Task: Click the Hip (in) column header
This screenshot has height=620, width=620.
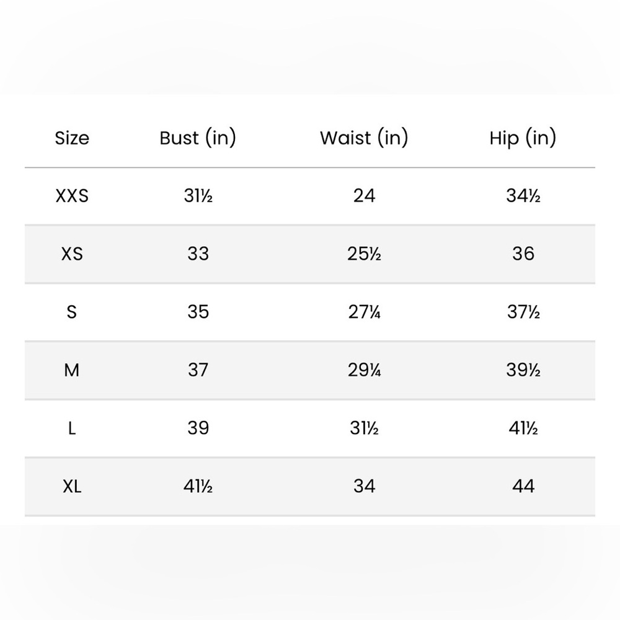Action: coord(523,138)
